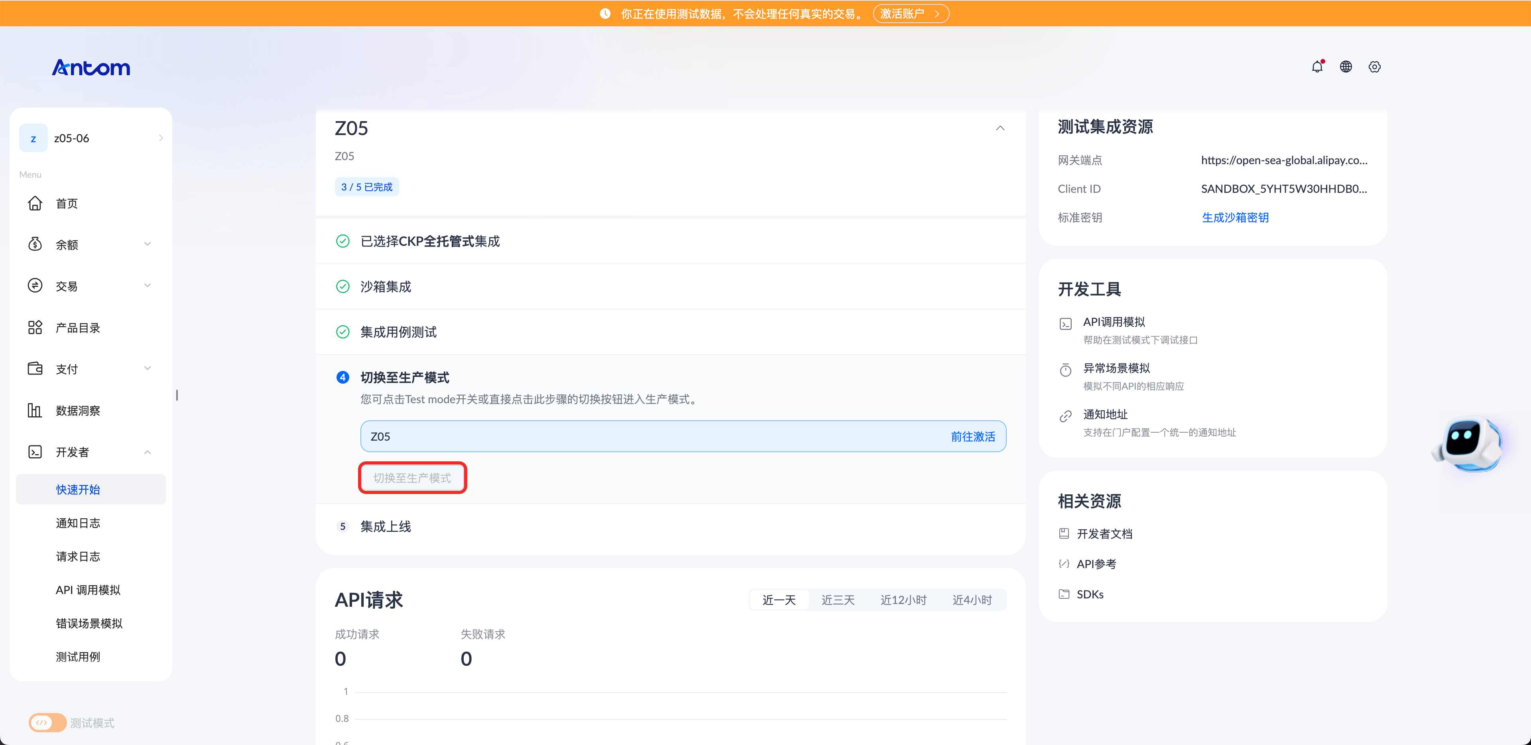Click 生成沙箱密钥 link
1531x745 pixels.
click(x=1235, y=218)
